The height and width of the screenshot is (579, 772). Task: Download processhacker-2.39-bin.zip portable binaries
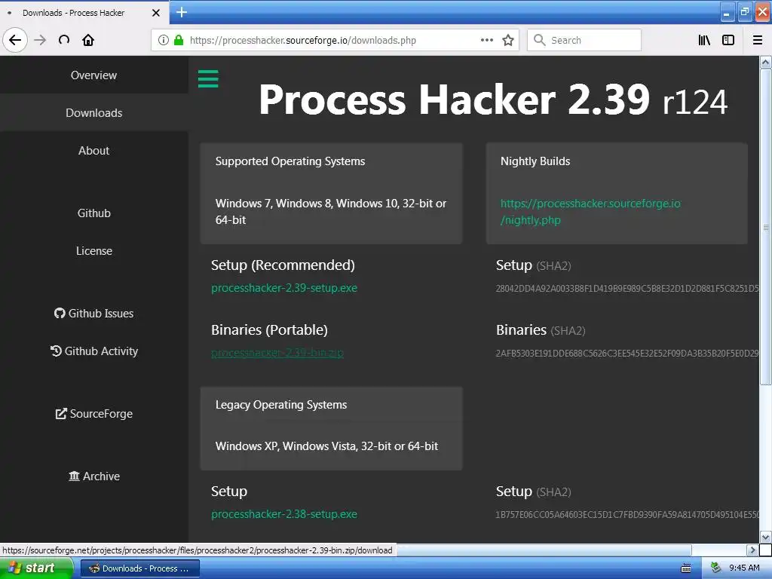click(277, 353)
